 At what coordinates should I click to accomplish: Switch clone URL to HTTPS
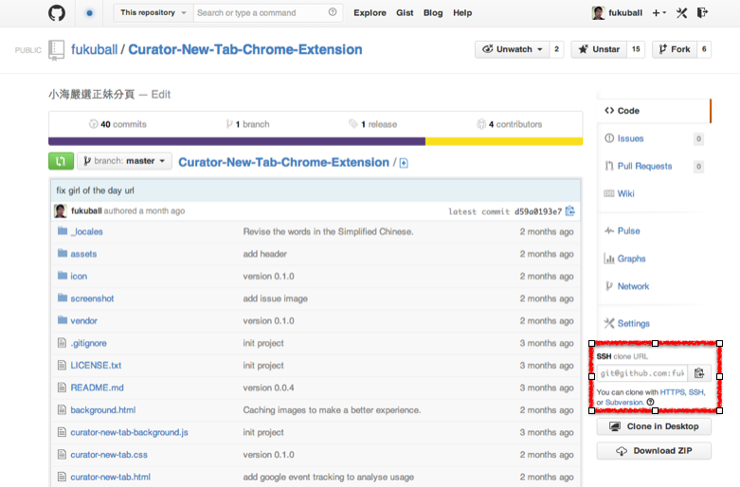(672, 392)
